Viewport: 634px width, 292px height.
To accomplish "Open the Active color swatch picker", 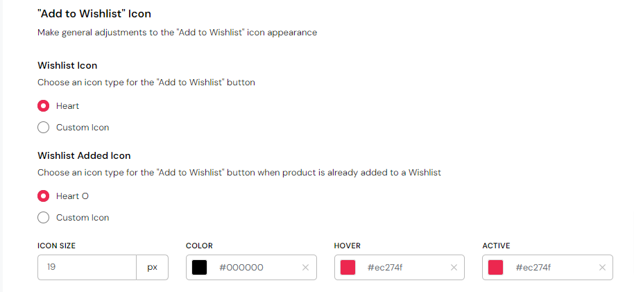I will pyautogui.click(x=496, y=267).
